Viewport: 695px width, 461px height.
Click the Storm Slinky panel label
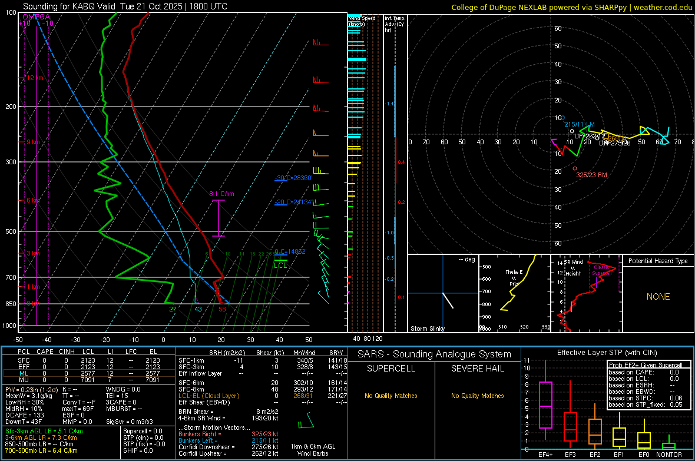tap(427, 329)
